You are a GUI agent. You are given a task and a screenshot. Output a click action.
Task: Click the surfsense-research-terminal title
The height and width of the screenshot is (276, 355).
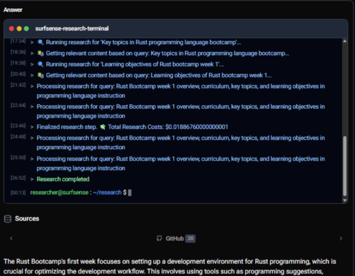[72, 29]
